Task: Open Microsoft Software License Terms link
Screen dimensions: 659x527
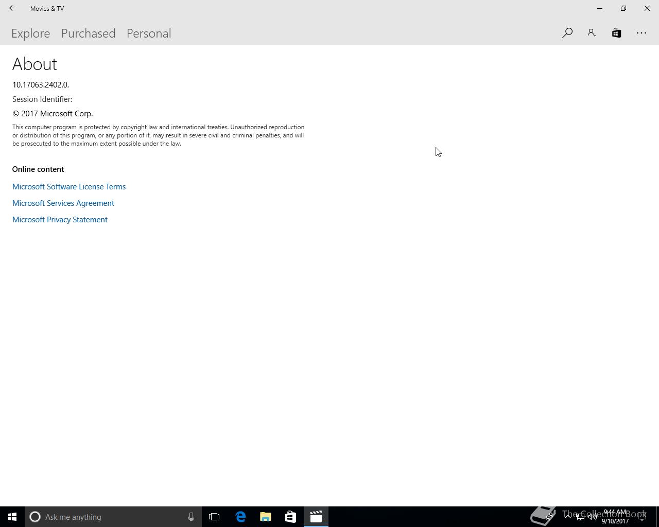Action: pos(69,187)
